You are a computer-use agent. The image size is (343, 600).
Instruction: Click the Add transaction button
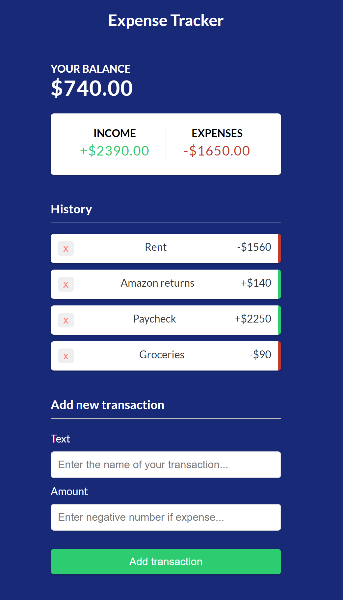click(166, 562)
